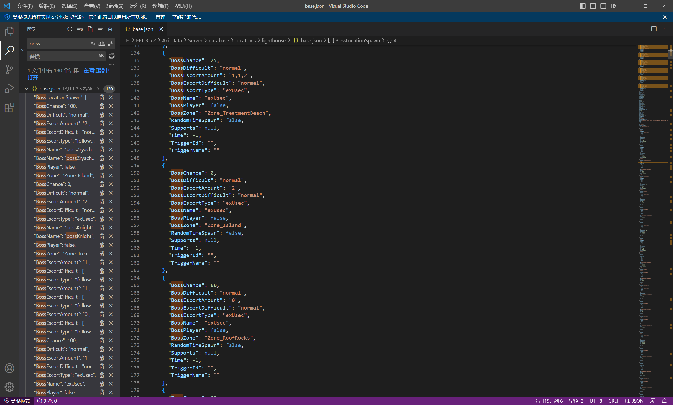This screenshot has width=673, height=405.
Task: Collapse the replace field toggle chevron
Action: coord(23,50)
